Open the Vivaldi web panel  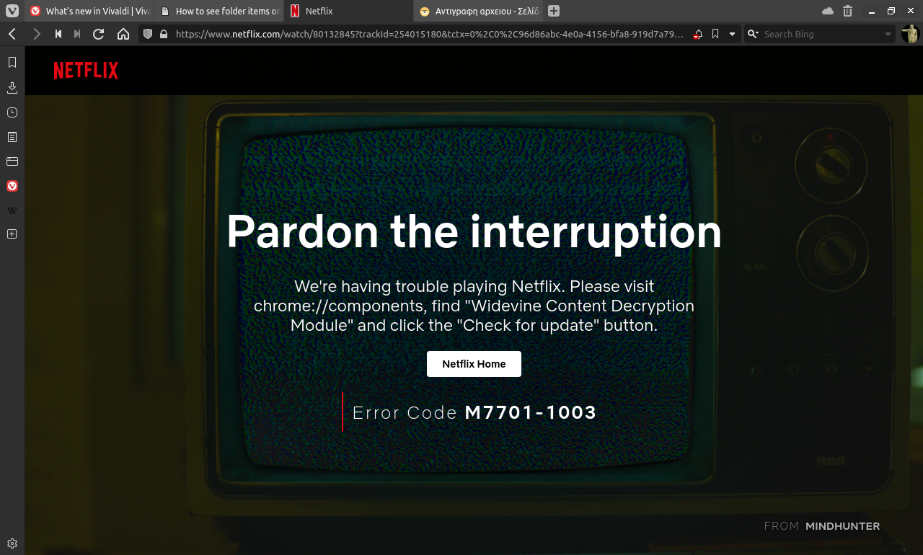point(12,186)
